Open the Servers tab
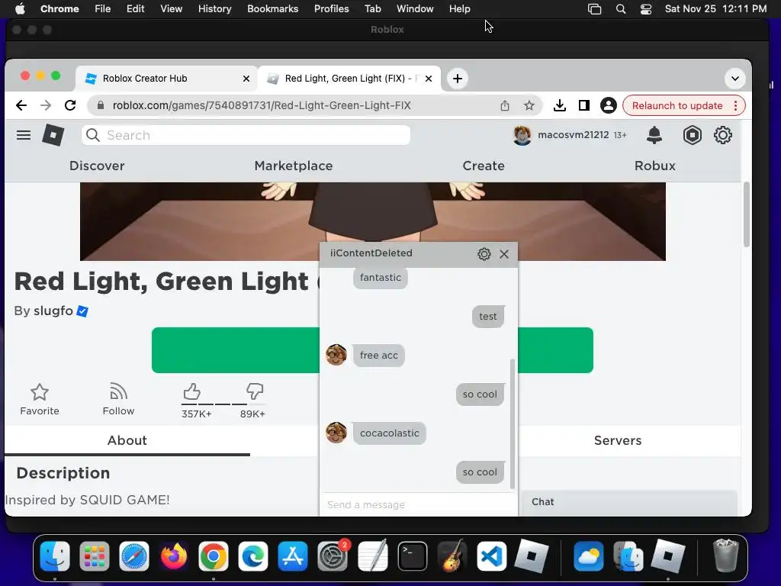Viewport: 781px width, 586px height. [x=618, y=440]
